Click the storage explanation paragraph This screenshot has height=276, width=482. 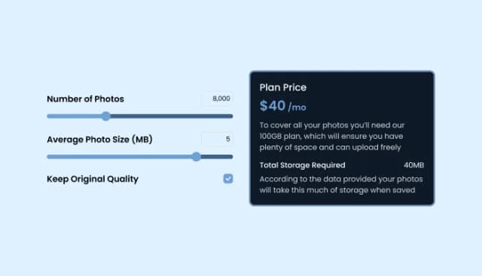pos(341,185)
